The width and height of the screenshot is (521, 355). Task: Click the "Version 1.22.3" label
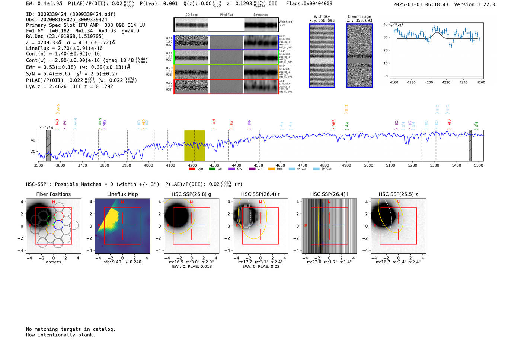[474, 4]
